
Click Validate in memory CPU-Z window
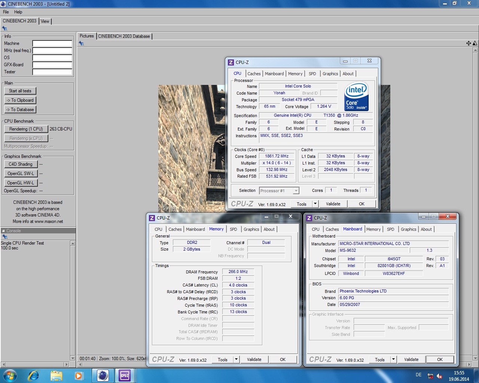(x=254, y=359)
